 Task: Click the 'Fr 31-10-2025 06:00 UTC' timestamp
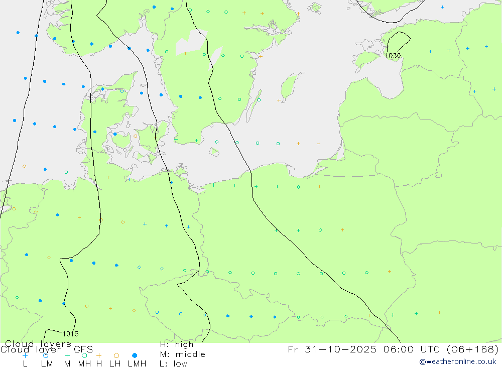[x=365, y=349]
